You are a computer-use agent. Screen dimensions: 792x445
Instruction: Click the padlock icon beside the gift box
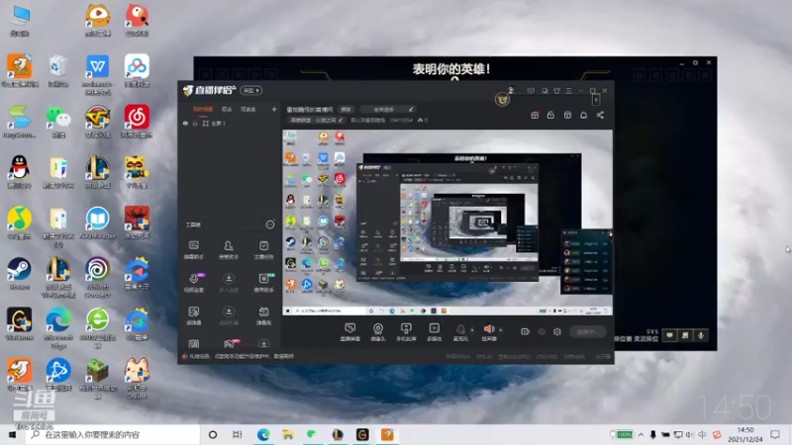550,115
